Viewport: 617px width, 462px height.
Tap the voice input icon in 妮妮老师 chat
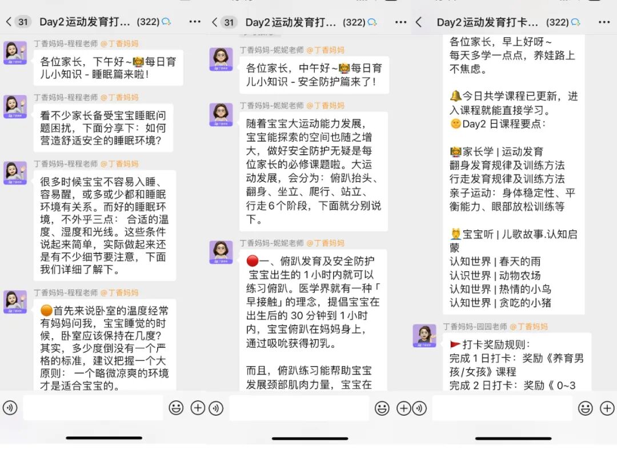click(216, 408)
